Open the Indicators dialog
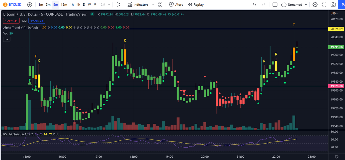This screenshot has width=345, height=160. point(138,5)
